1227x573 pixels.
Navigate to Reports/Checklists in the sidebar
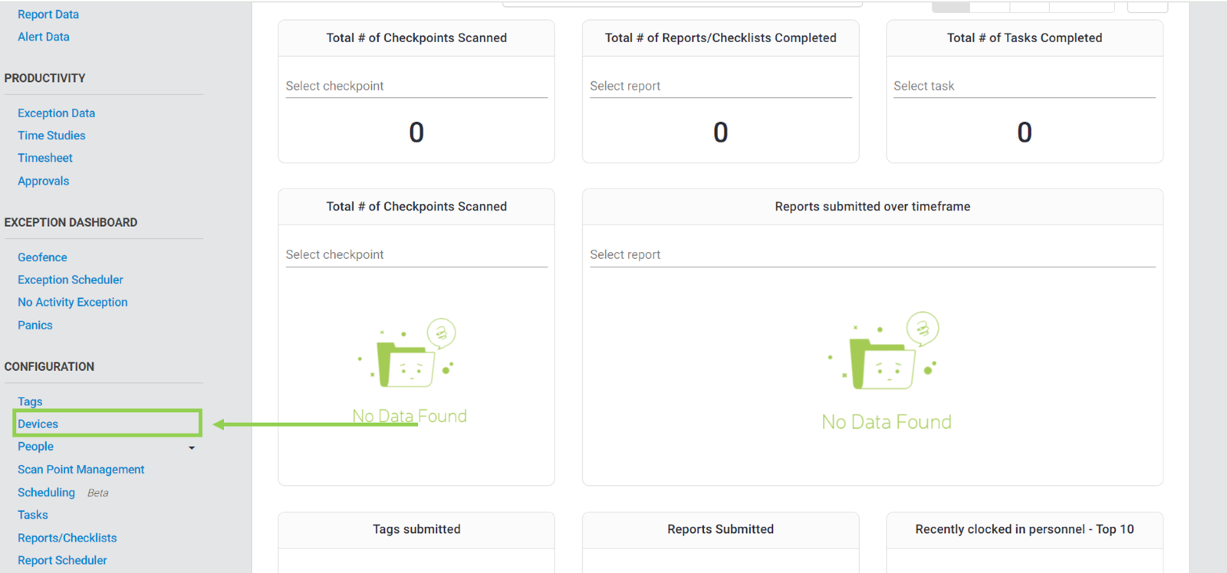(67, 538)
